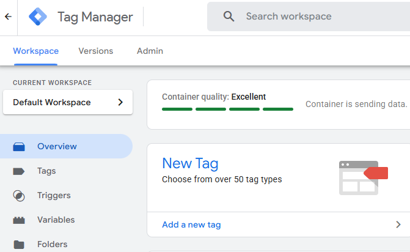410x252 pixels.
Task: Click the Add a new tag link
Action: (191, 225)
